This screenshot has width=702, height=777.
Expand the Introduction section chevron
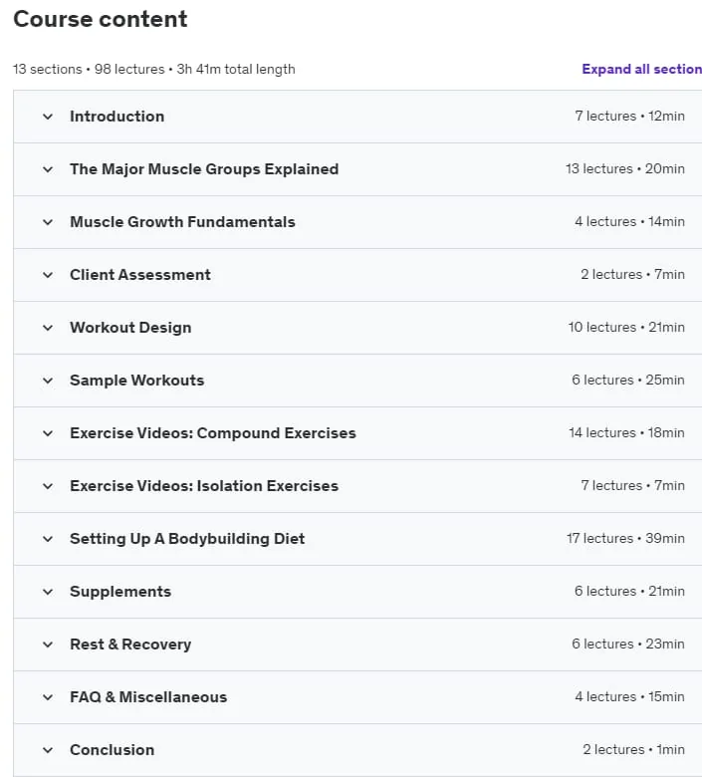[48, 117]
